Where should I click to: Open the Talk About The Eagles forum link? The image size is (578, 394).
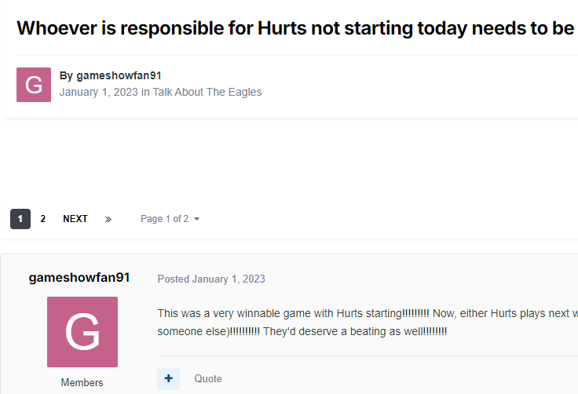tap(207, 92)
